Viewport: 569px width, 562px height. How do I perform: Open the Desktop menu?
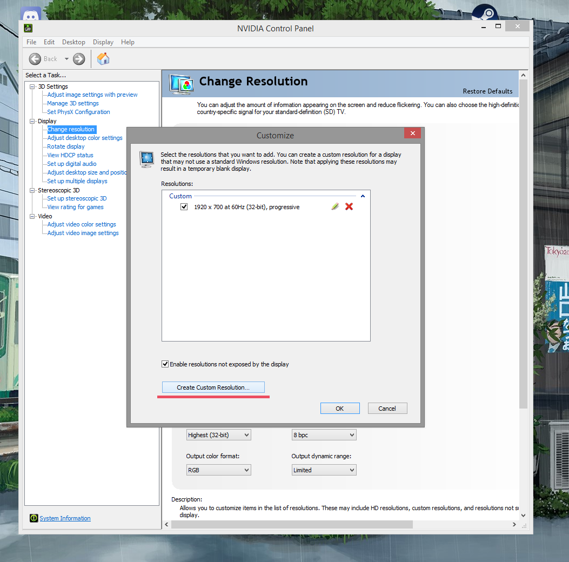click(x=73, y=42)
